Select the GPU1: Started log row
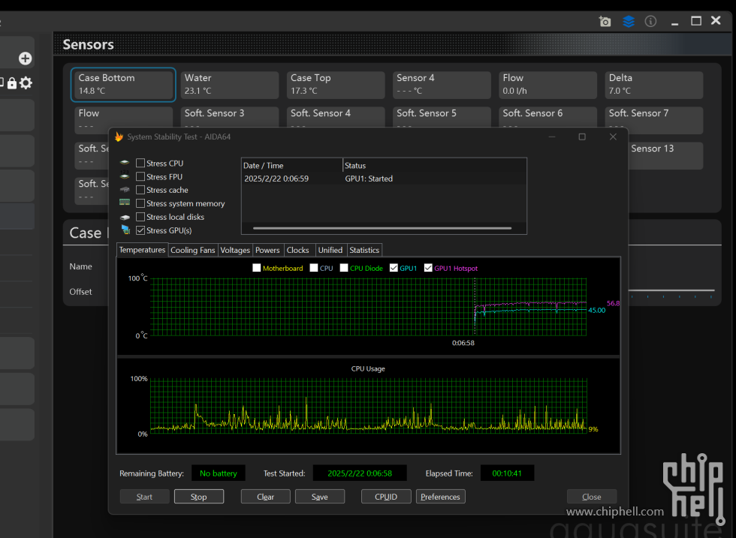 (x=384, y=179)
